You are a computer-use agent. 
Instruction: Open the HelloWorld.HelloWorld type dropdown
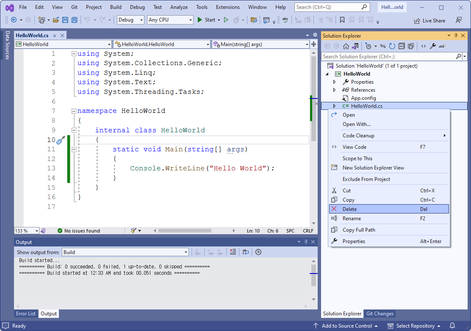[x=162, y=44]
